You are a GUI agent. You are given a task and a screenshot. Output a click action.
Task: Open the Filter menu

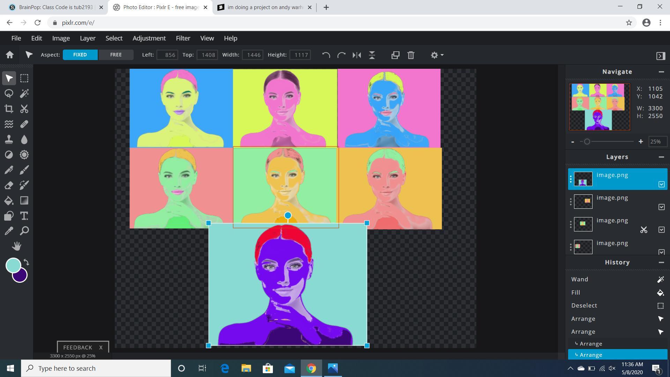(183, 38)
